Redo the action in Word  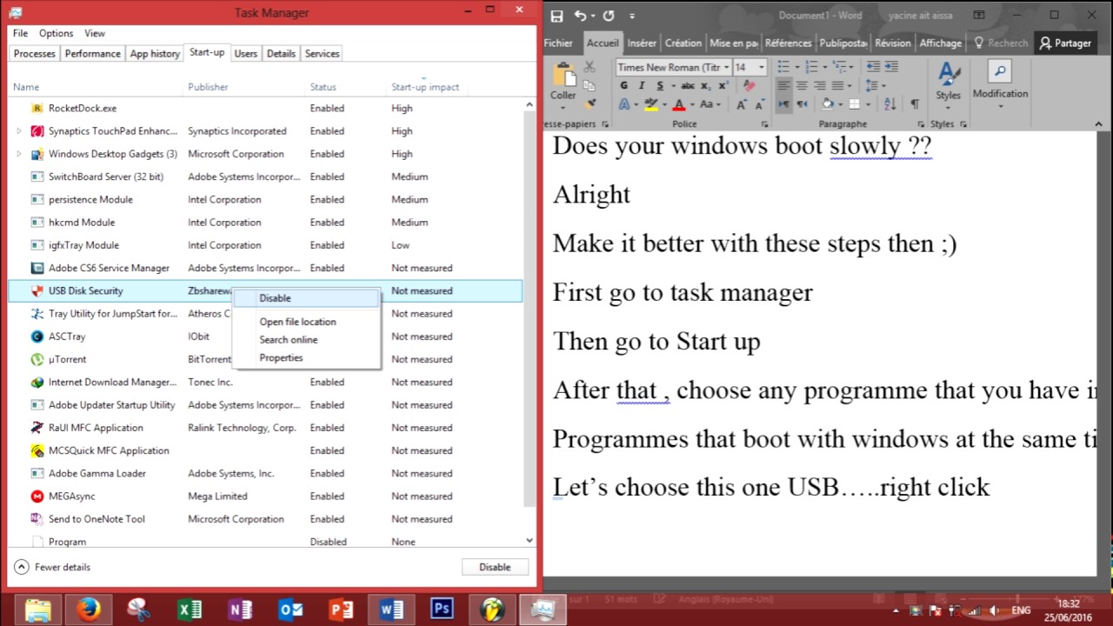609,16
